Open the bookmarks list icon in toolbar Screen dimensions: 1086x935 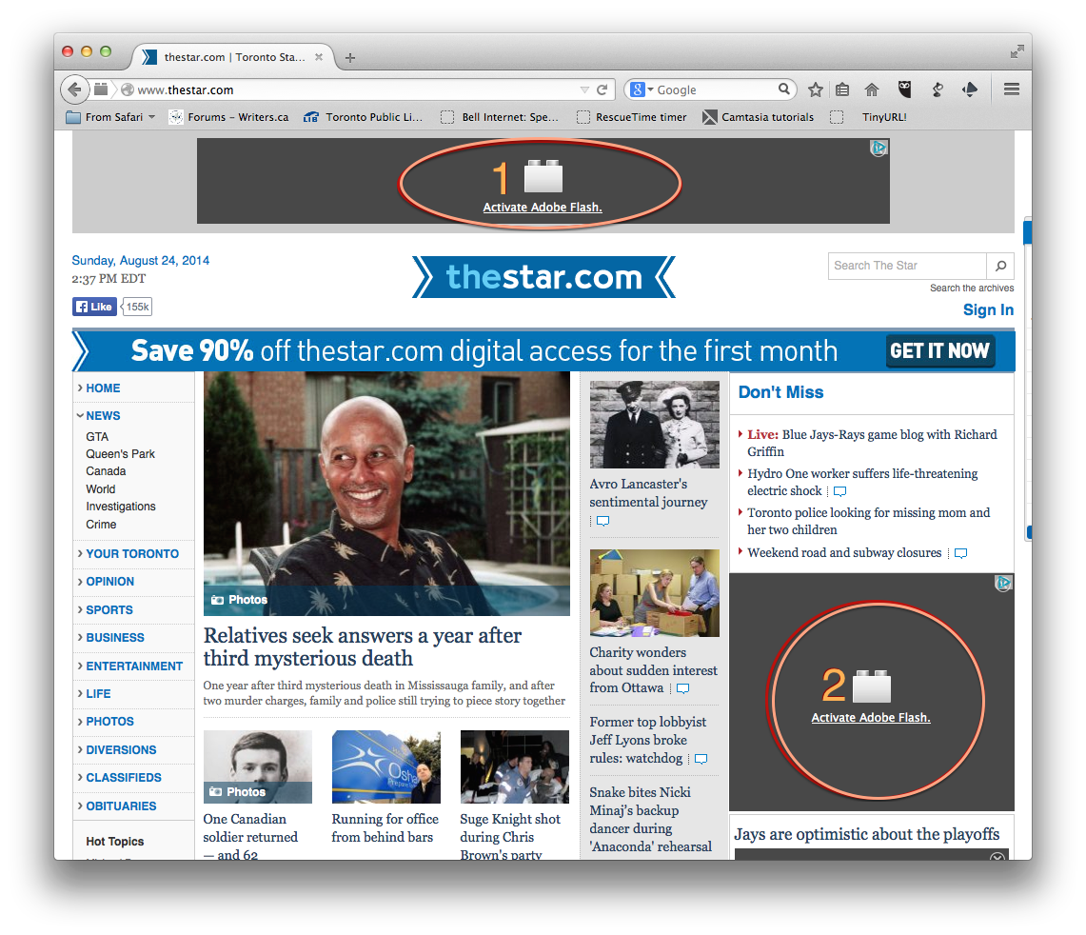(x=842, y=90)
